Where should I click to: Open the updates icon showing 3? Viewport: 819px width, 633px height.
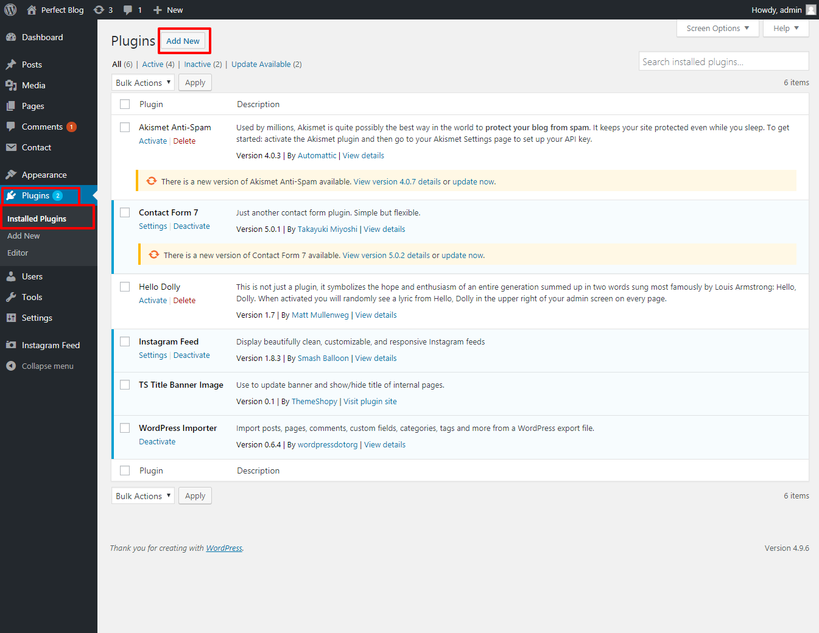(99, 10)
